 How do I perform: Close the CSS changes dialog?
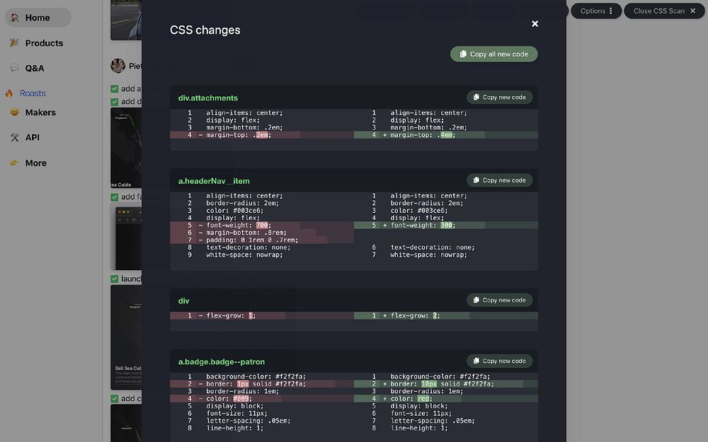coord(535,23)
